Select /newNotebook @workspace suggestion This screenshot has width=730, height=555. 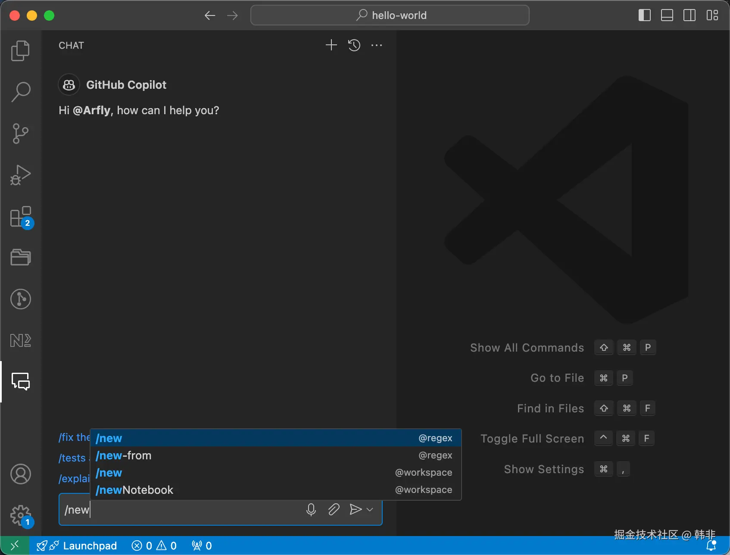(276, 490)
